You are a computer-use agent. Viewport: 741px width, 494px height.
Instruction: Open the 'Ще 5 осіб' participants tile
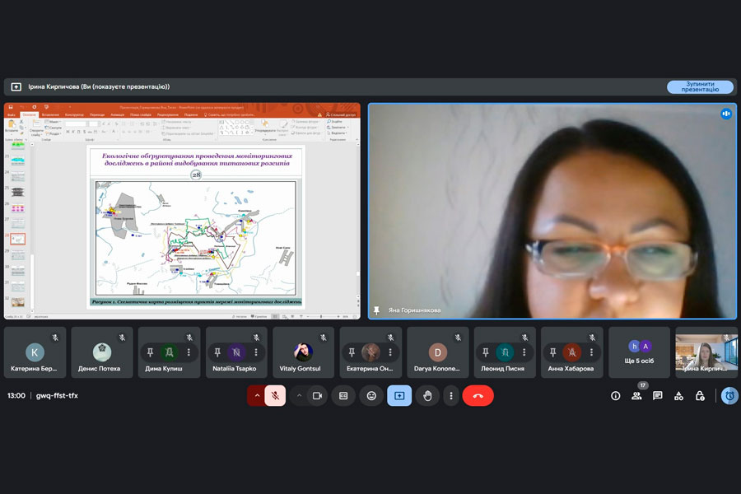click(640, 352)
